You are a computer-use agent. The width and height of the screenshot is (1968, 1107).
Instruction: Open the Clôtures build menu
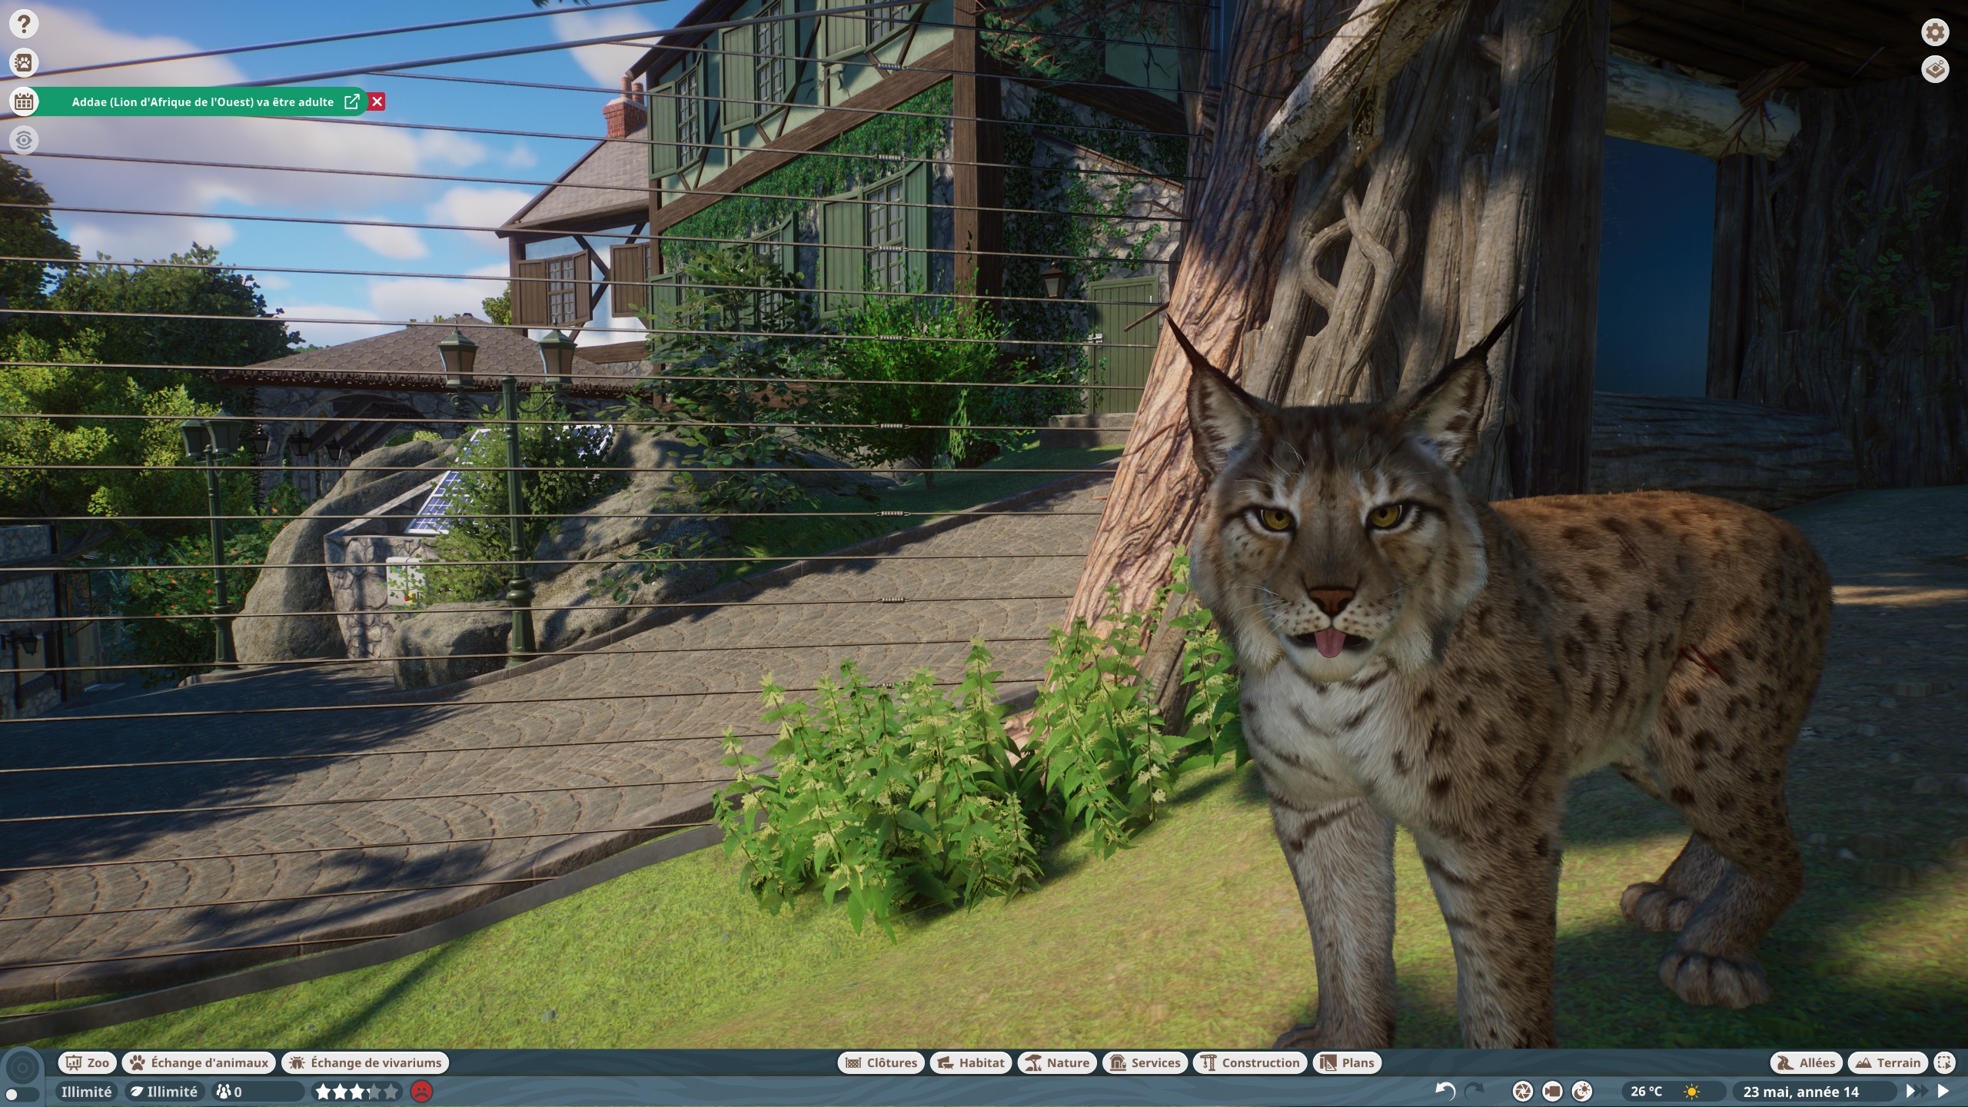[881, 1062]
